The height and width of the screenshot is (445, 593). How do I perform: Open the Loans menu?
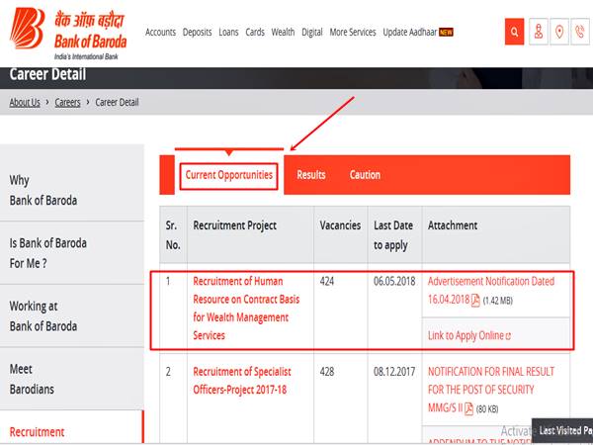tap(228, 33)
